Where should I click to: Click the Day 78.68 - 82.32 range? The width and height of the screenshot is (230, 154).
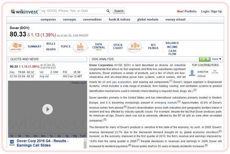point(22,72)
